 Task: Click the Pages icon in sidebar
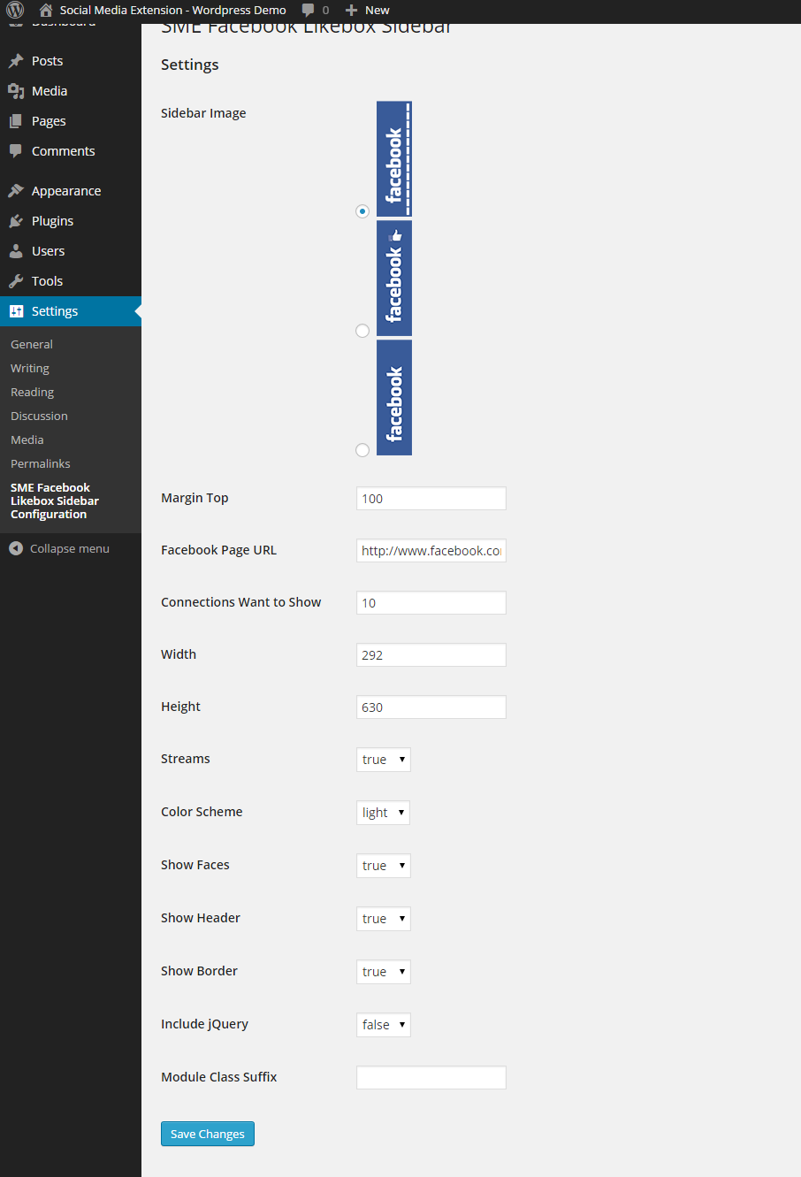click(x=16, y=121)
